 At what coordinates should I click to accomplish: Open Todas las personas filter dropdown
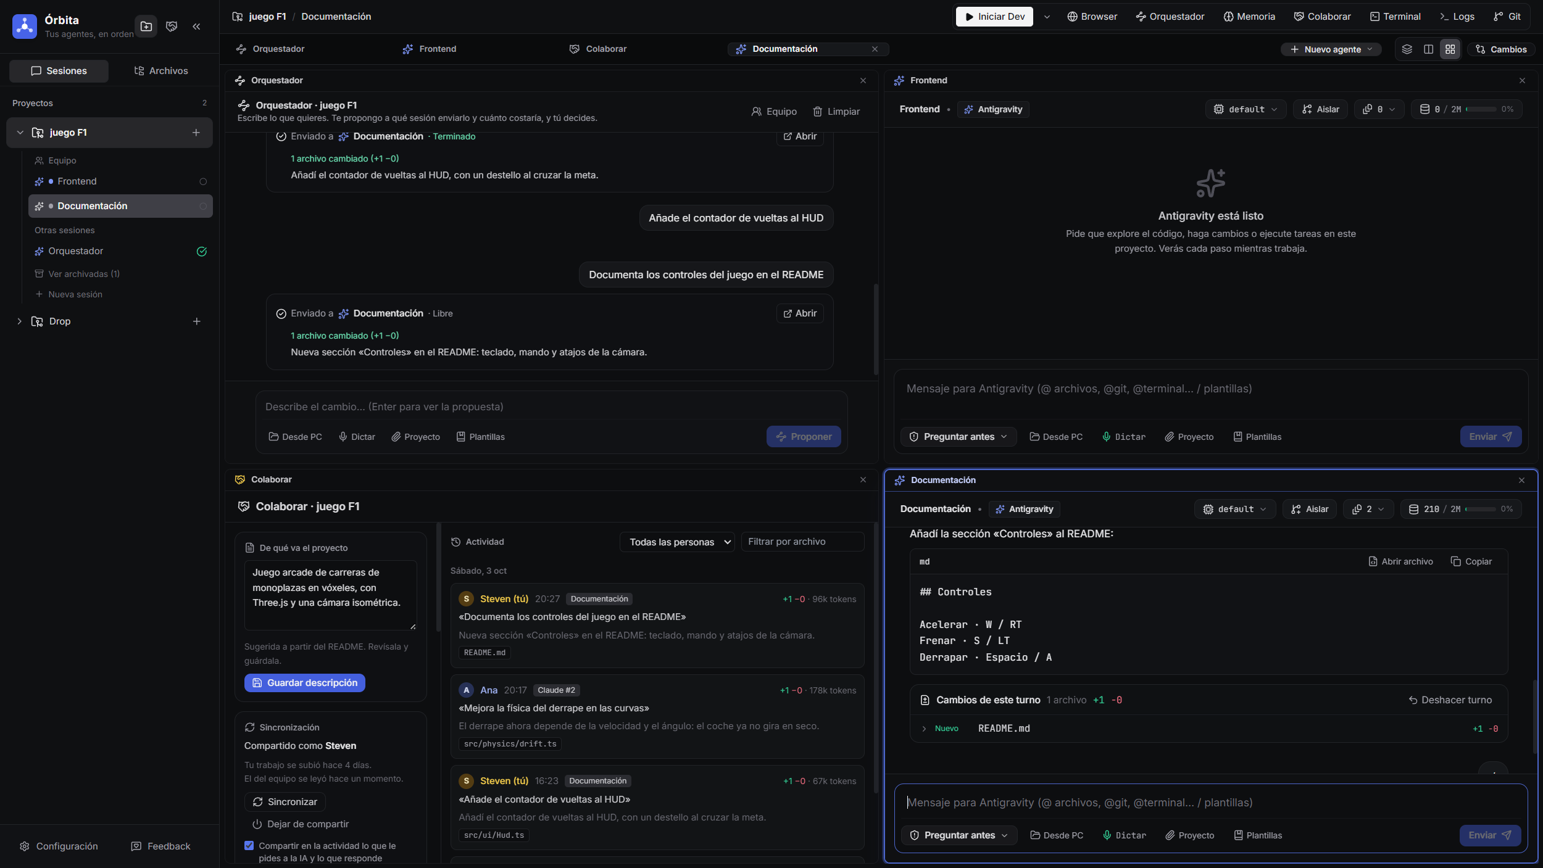tap(677, 542)
